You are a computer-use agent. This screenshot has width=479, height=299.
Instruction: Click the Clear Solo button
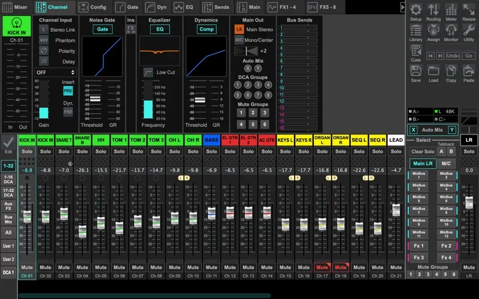click(x=423, y=152)
